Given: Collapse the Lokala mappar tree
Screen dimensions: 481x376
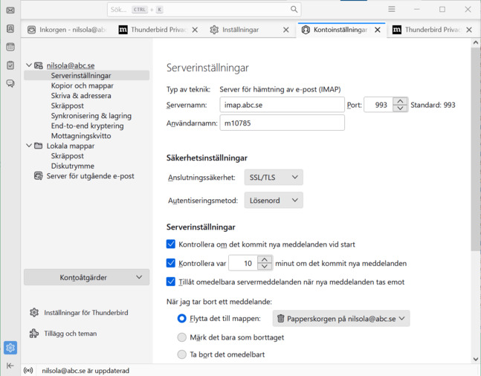Looking at the screenshot, I should click(29, 146).
